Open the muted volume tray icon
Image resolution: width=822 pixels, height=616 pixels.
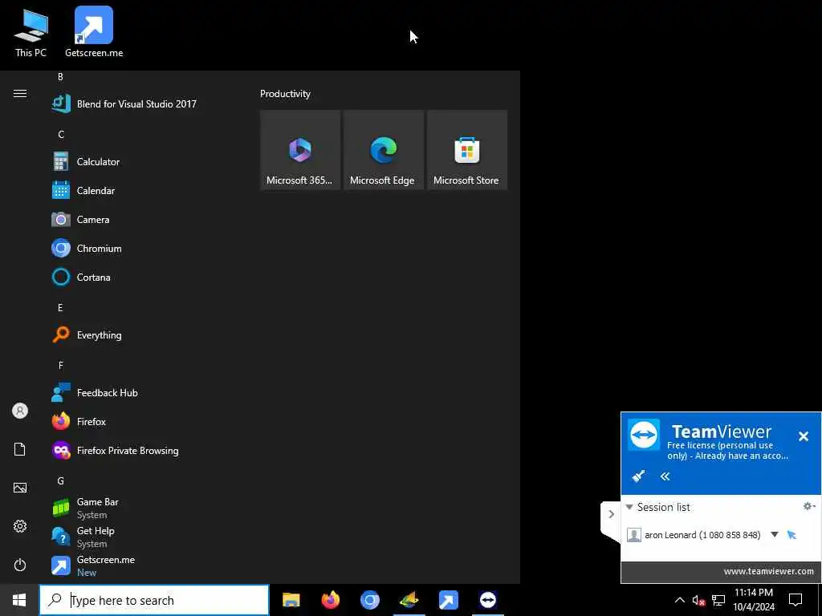tap(698, 600)
